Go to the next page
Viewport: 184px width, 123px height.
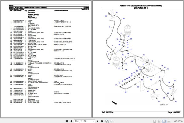point(98,121)
